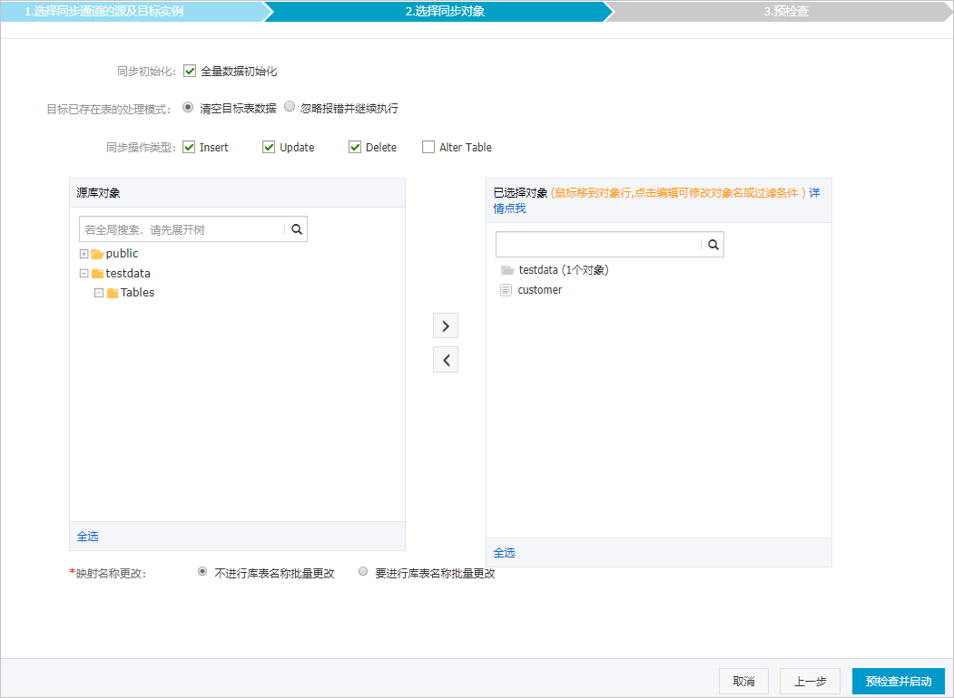954x698 pixels.
Task: Click the gray testdata folder icon in selected objects
Action: pyautogui.click(x=507, y=270)
